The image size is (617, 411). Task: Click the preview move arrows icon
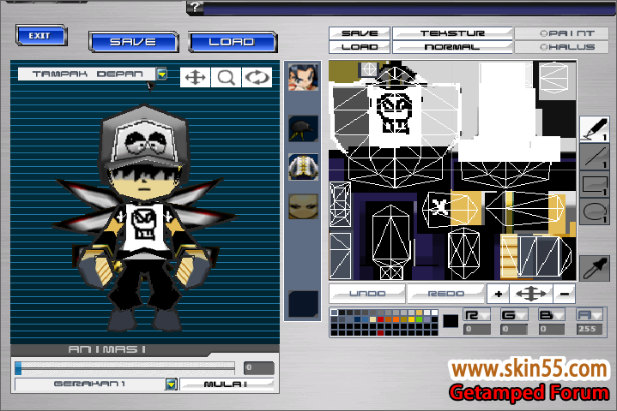pos(195,77)
